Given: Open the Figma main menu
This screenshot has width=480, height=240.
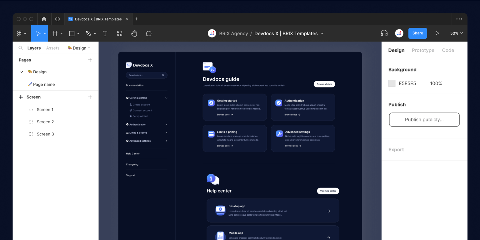Looking at the screenshot, I should (x=19, y=33).
